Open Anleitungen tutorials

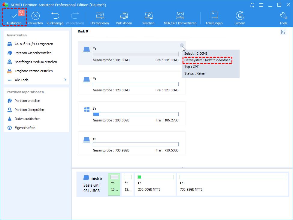[x=214, y=18]
